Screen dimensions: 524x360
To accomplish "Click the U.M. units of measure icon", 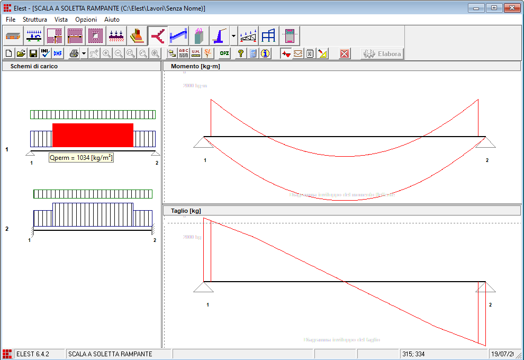I will point(196,53).
